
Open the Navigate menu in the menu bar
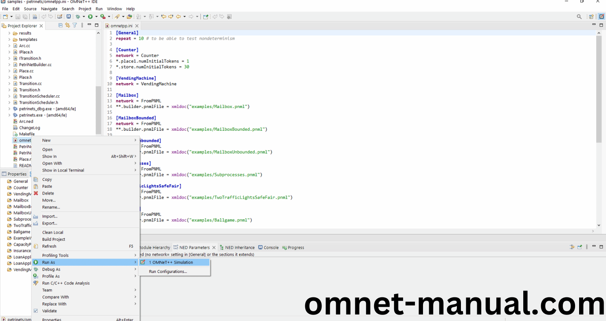pos(49,9)
